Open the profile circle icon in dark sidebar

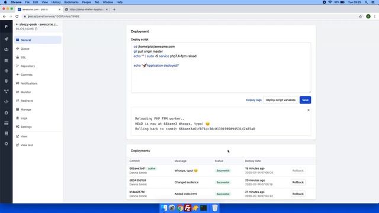[x=7, y=113]
